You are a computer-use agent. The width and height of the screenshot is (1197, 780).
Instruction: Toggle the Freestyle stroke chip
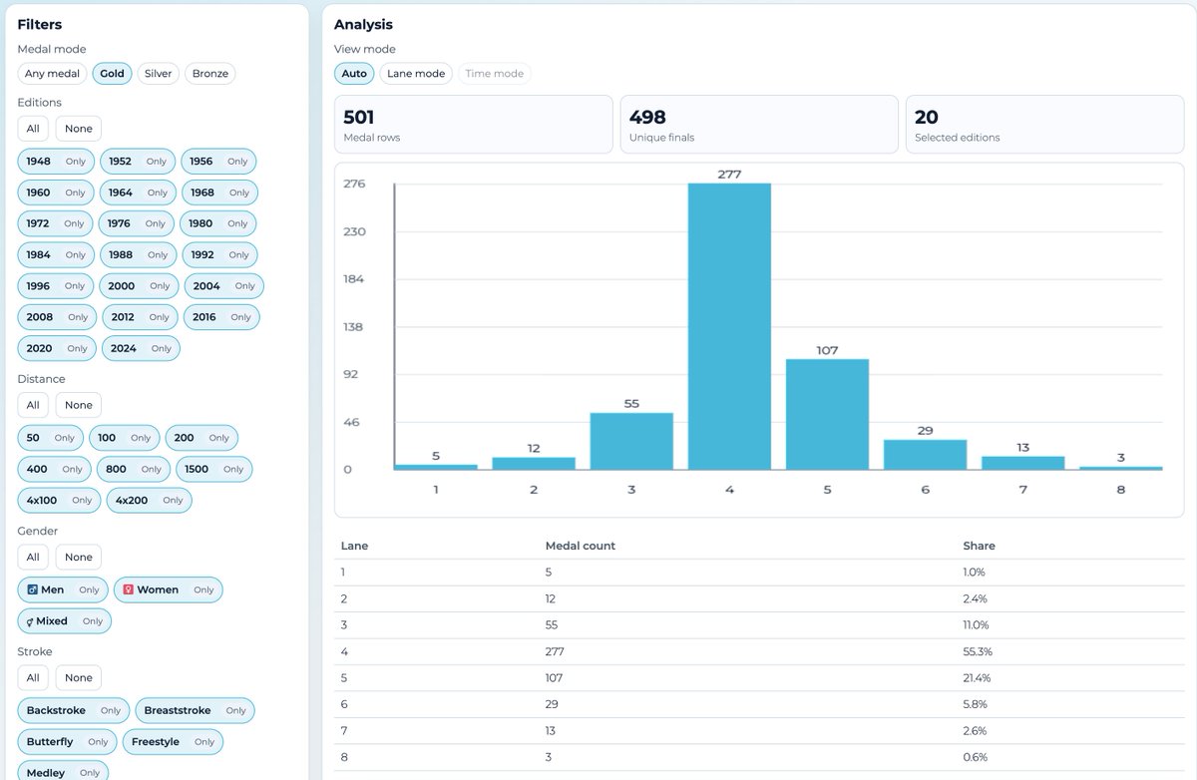156,742
